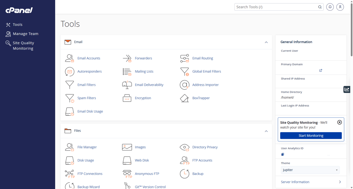Screen dimensions: 353x189
Task: Click the Git™ Version Control link text
Action: pyautogui.click(x=150, y=187)
